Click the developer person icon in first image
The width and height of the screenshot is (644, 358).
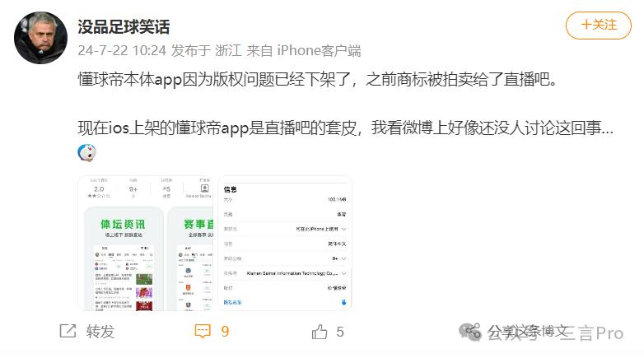pos(204,188)
